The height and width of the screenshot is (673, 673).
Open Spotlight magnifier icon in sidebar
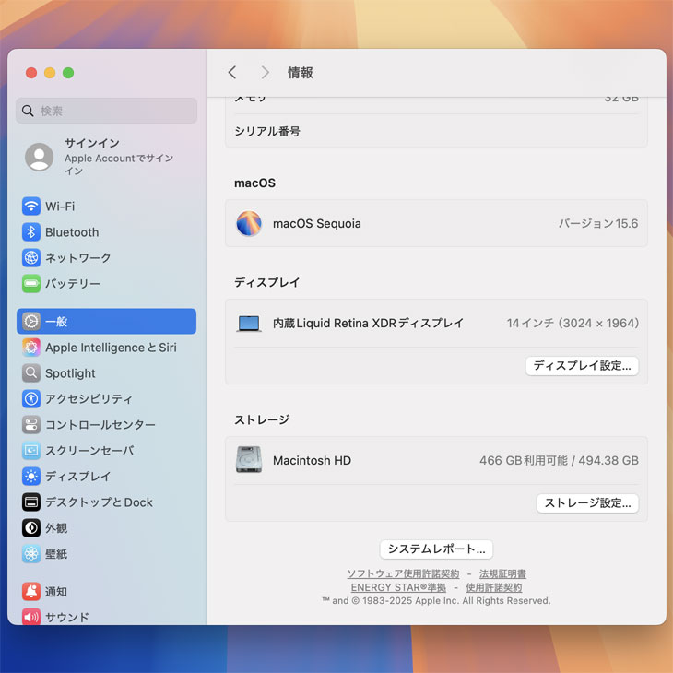[31, 373]
